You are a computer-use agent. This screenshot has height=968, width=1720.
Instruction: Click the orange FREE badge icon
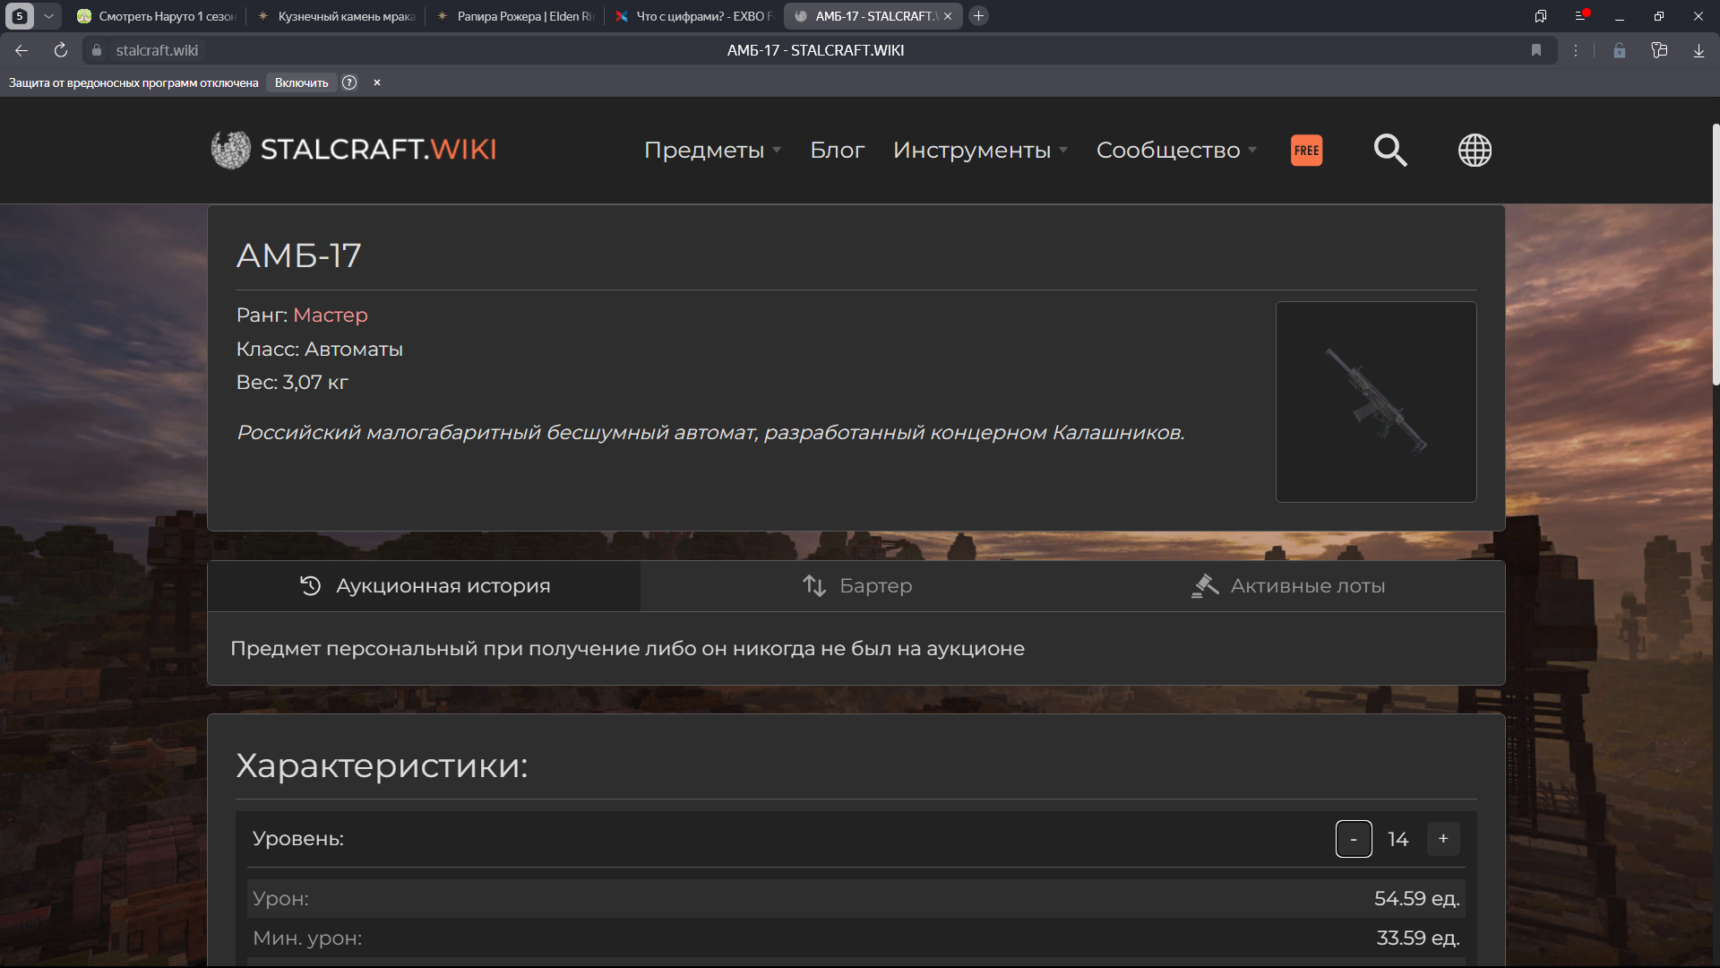pos(1306,151)
